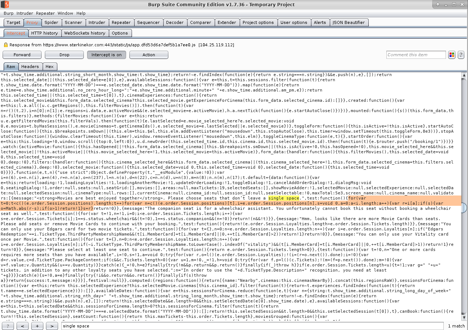The image size is (468, 330).
Task: Switch to the Extender tab
Action: coord(227,22)
